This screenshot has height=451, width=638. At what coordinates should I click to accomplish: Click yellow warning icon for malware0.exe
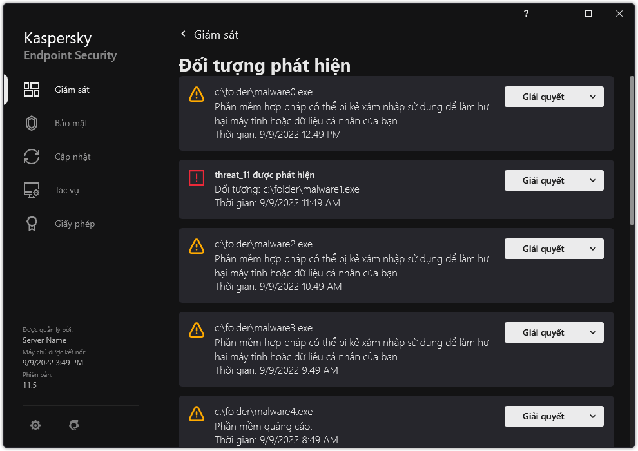[196, 95]
